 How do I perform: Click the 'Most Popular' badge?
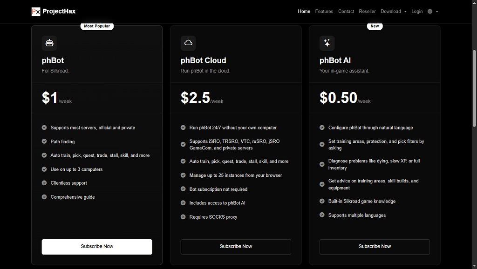[97, 26]
